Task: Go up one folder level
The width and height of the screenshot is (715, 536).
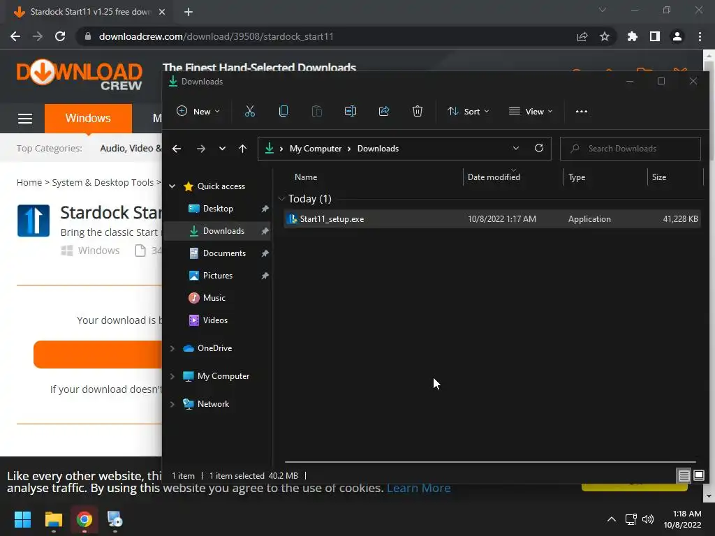Action: tap(242, 149)
